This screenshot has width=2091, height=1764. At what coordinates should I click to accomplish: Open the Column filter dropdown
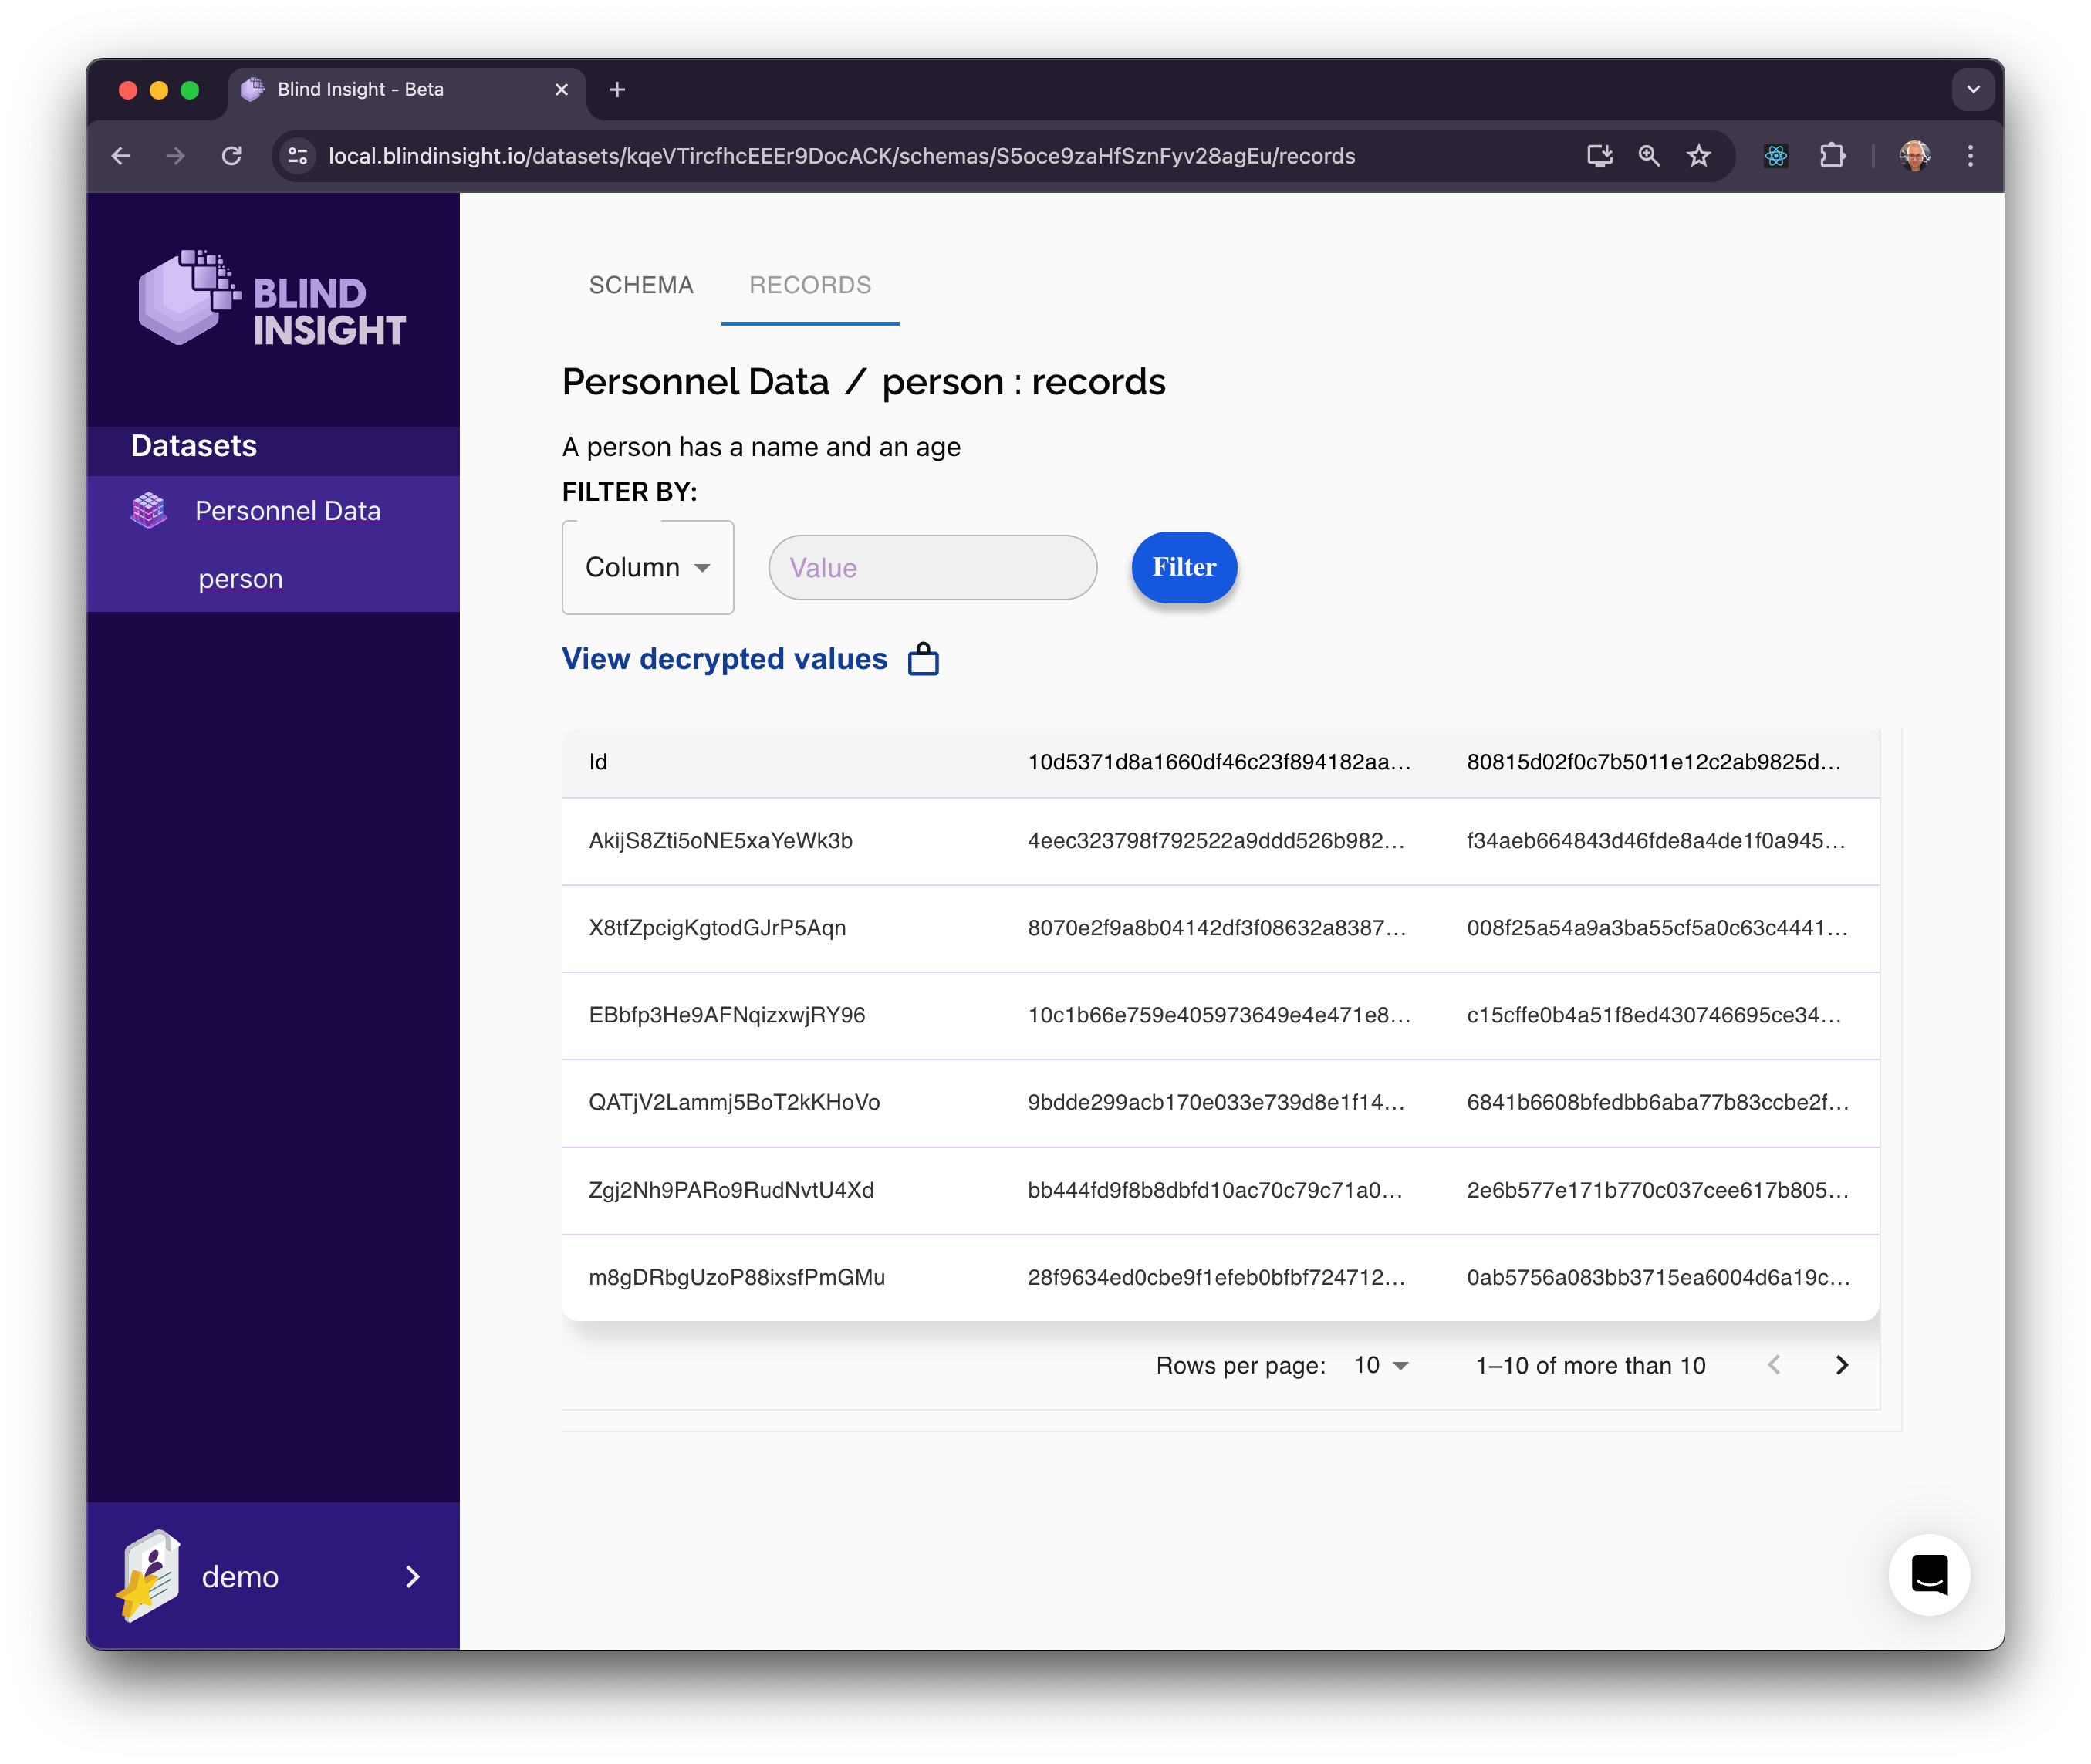point(647,568)
